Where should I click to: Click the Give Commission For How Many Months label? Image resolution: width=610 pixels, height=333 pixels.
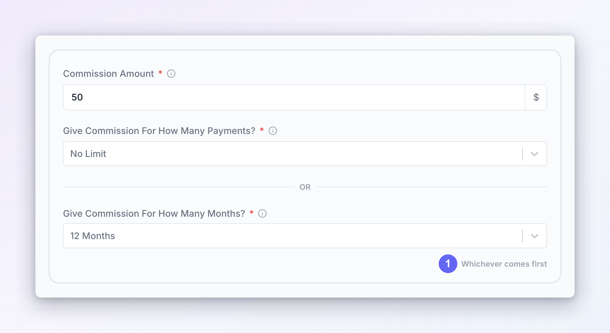coord(154,213)
